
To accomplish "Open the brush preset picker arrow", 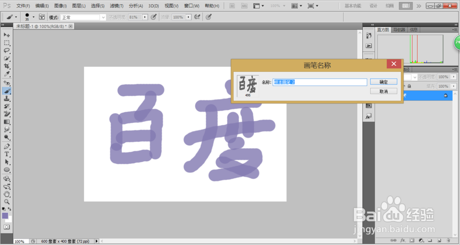I will click(34, 17).
